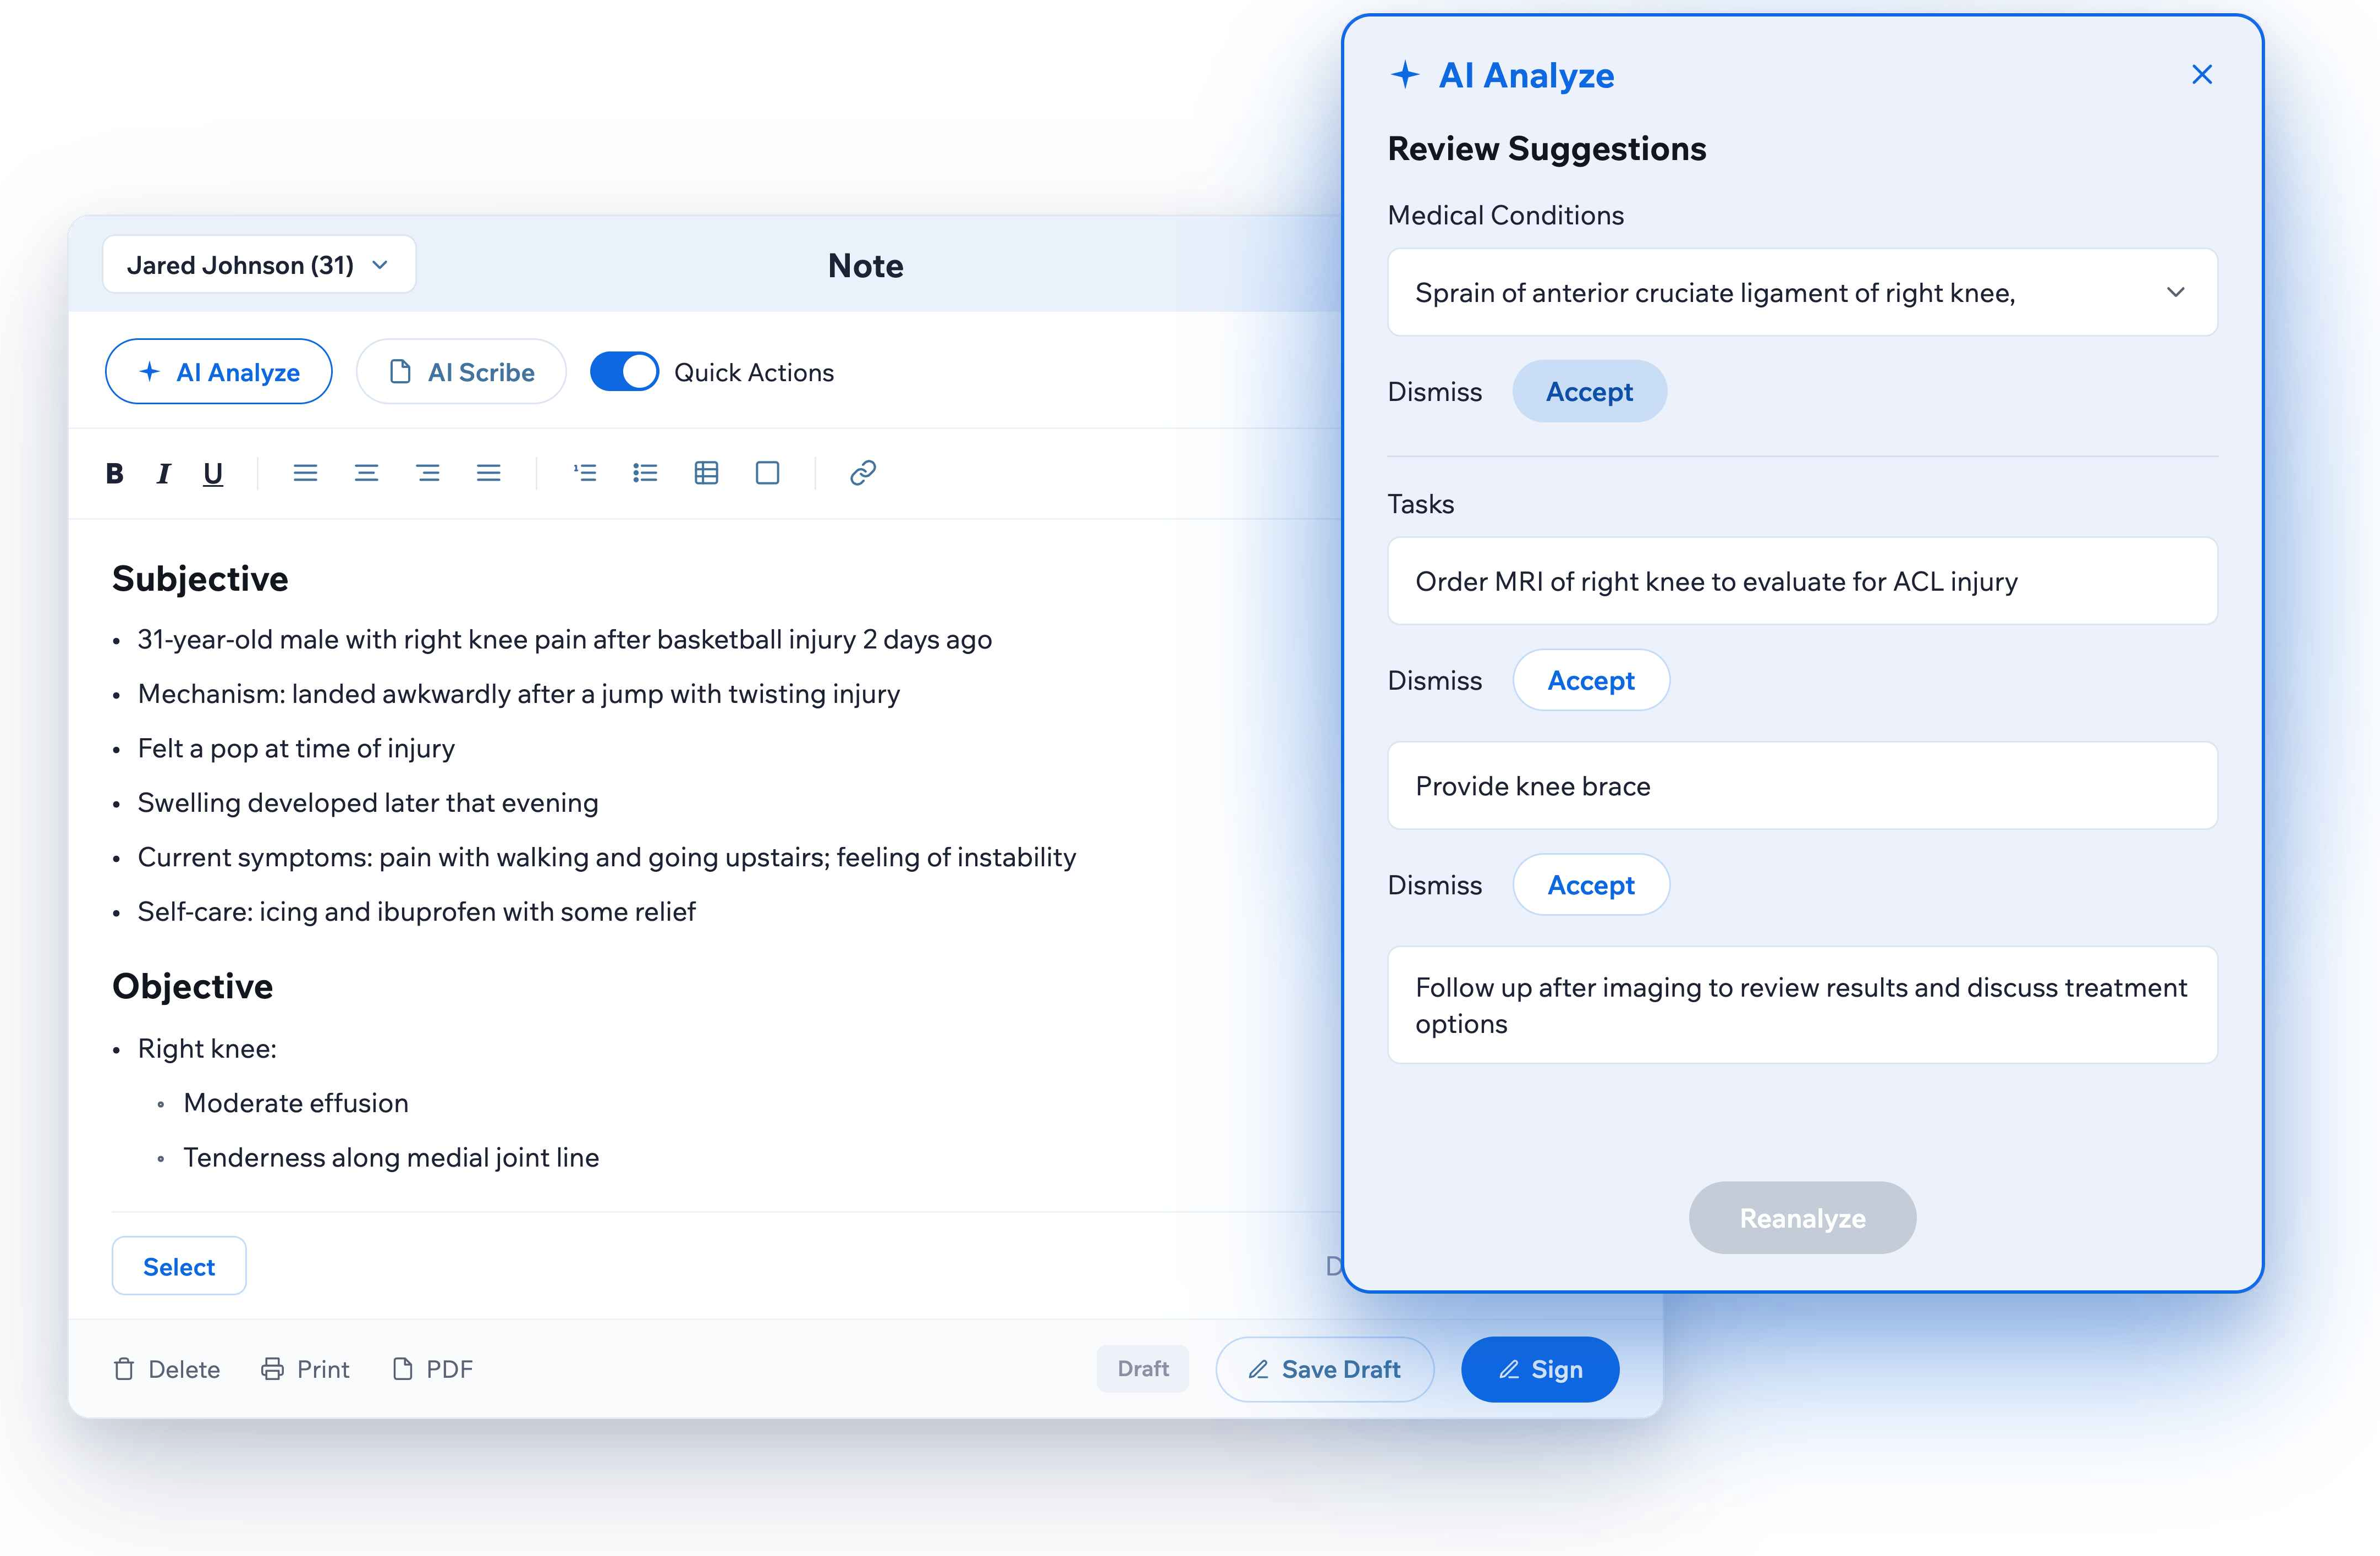2380x1556 pixels.
Task: Underline selected note text
Action: tap(213, 473)
